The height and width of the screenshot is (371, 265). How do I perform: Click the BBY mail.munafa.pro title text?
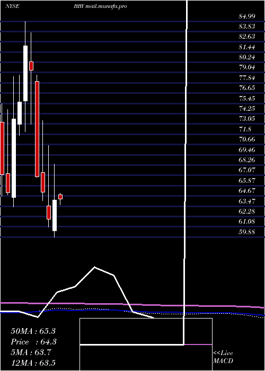[100, 6]
